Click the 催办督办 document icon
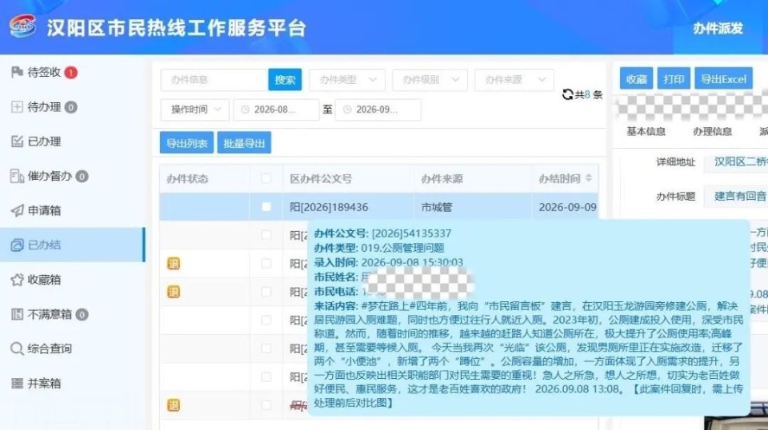The image size is (768, 430). click(x=17, y=176)
